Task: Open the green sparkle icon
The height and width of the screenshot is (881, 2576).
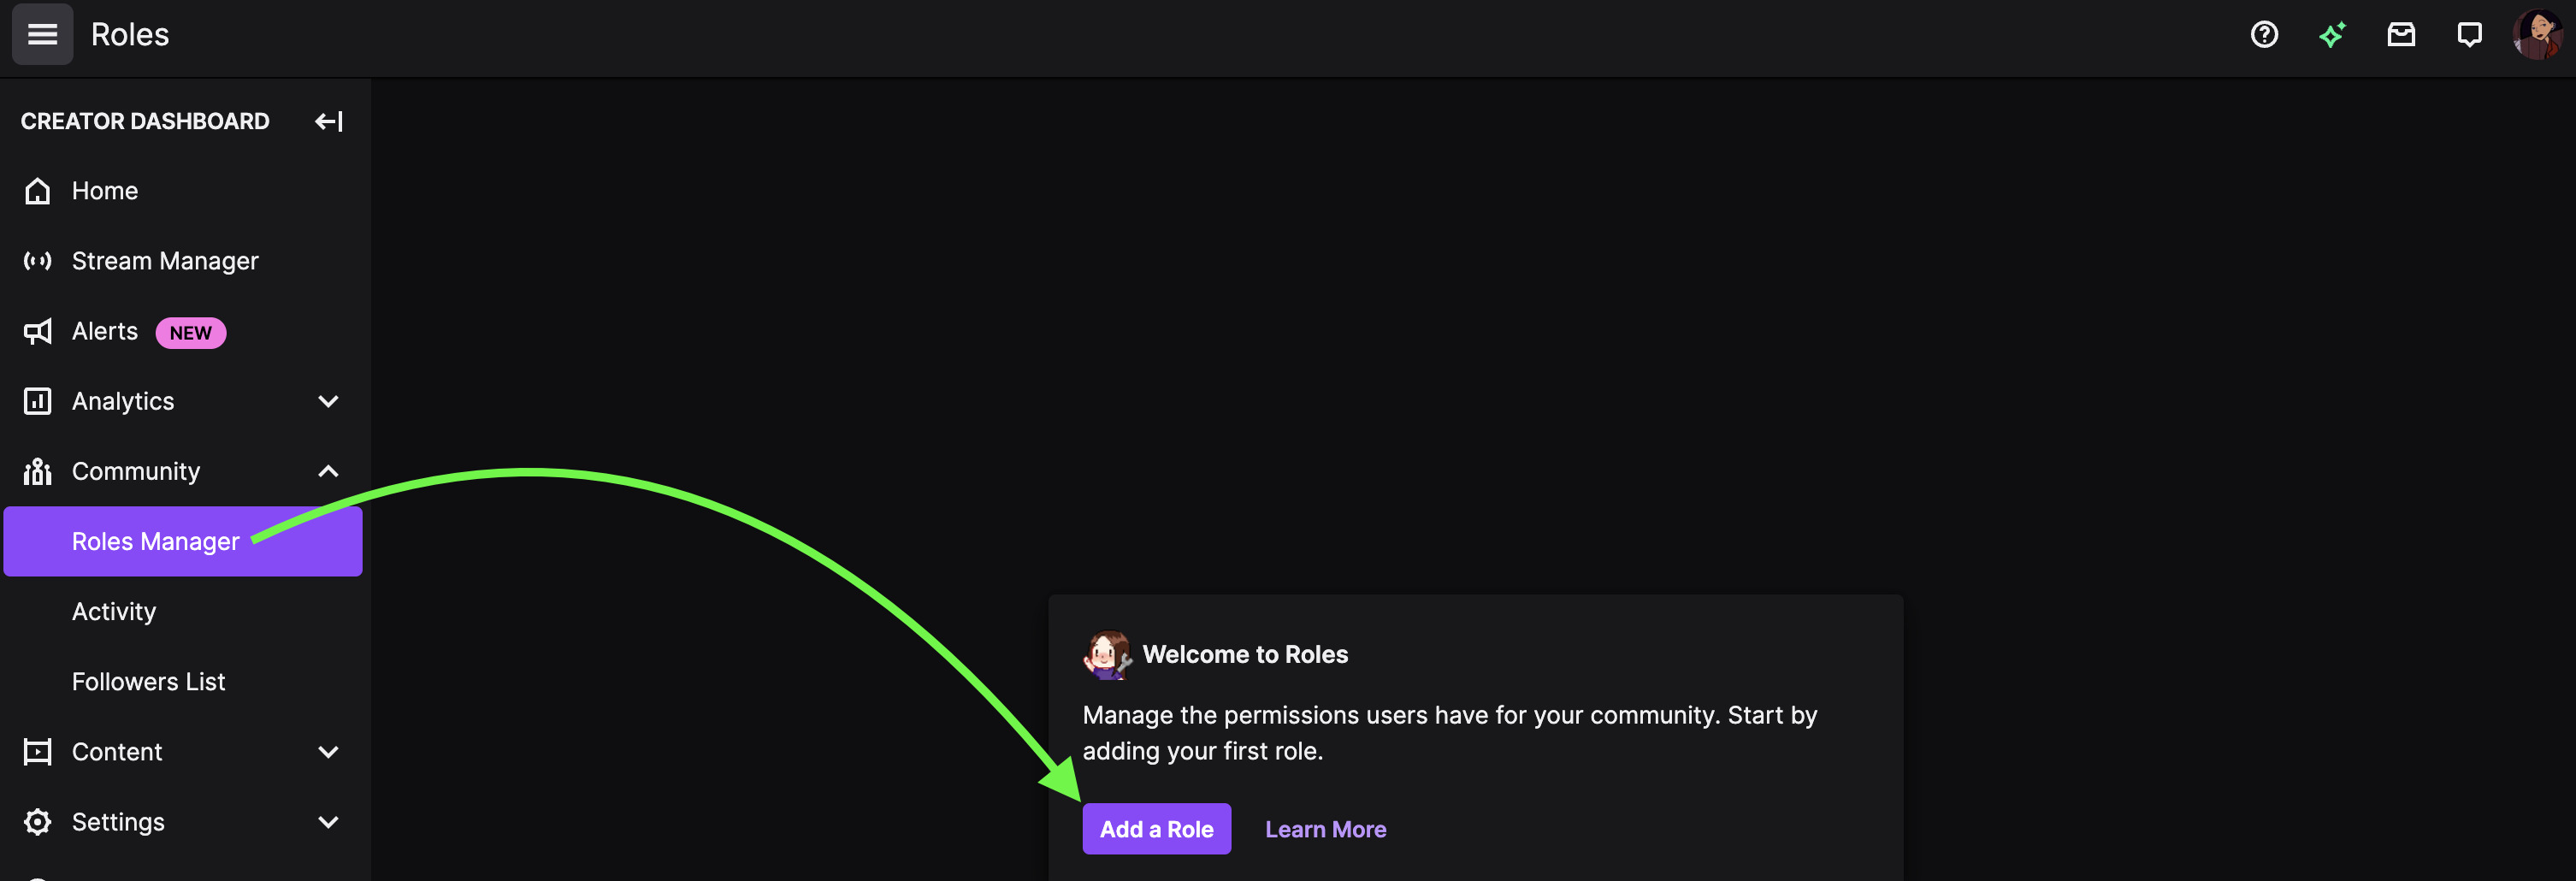Action: point(2332,35)
